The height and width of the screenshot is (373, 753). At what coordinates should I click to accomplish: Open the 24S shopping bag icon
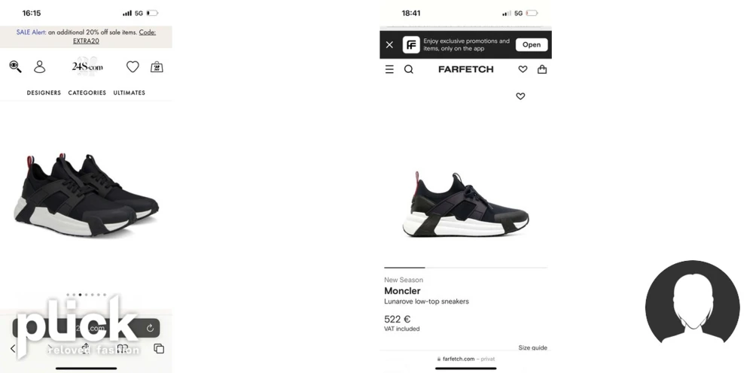pos(157,67)
